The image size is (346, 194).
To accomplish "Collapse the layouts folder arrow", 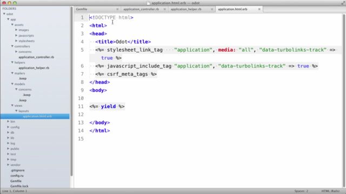I will pos(16,111).
